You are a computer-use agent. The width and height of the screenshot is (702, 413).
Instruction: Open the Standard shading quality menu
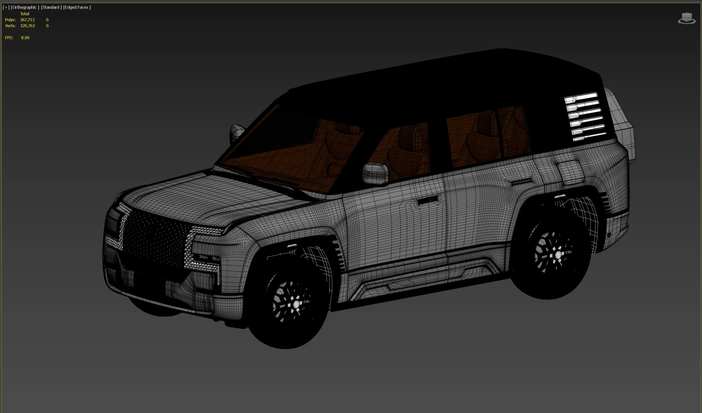(51, 7)
